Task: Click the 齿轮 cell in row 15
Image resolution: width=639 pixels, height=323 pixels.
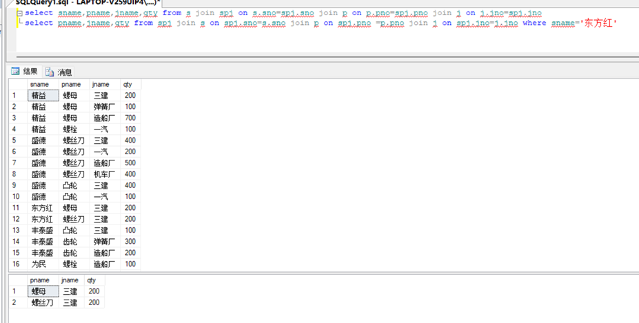Action: 74,253
